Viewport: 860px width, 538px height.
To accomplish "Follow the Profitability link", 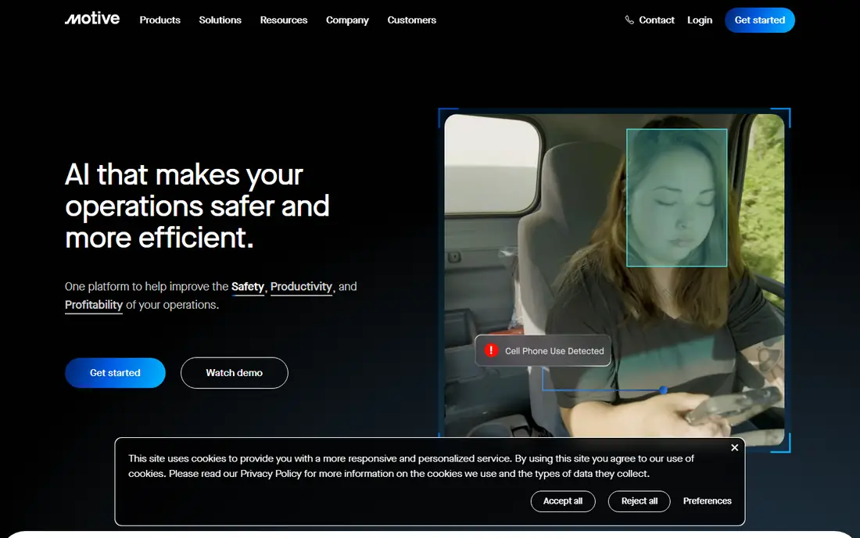I will click(x=94, y=306).
